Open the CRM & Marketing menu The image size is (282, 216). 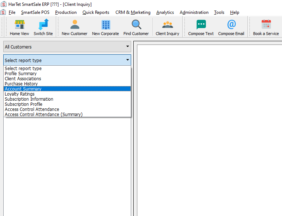click(133, 12)
